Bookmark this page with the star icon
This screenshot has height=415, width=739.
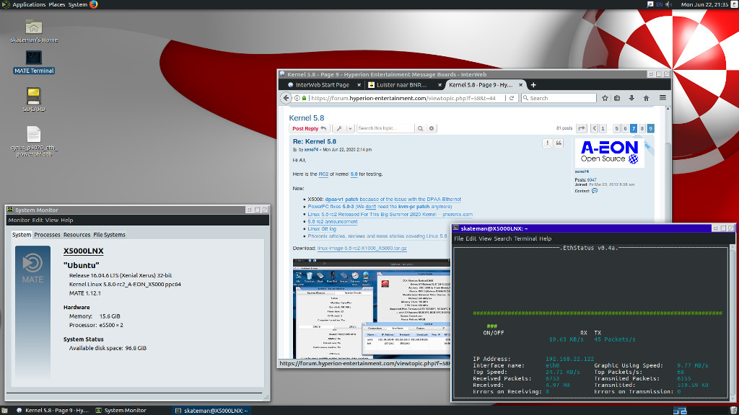(605, 98)
